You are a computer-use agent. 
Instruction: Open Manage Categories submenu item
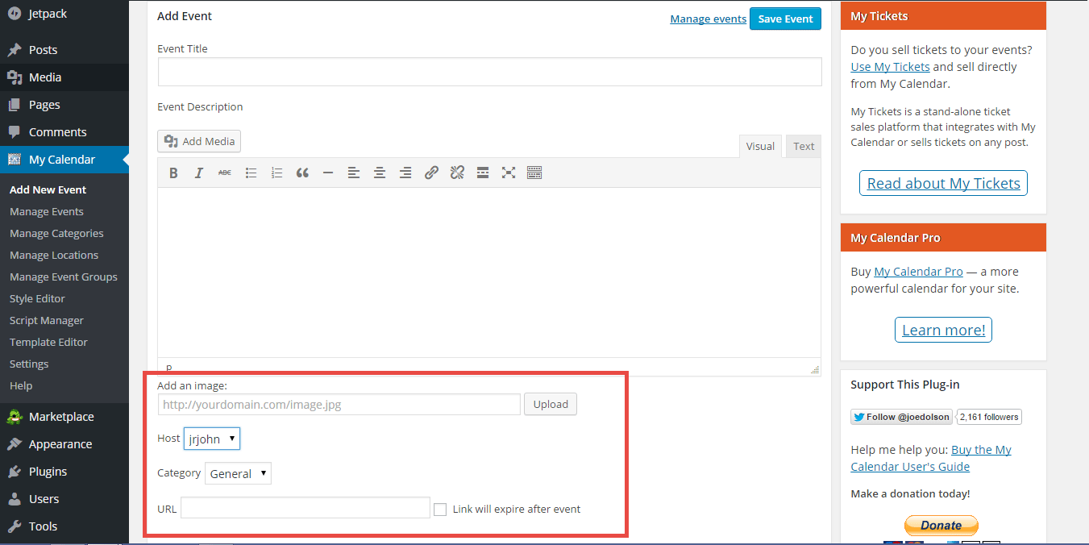[56, 233]
